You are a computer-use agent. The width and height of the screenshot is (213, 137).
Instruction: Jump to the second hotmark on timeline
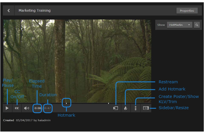108,103
